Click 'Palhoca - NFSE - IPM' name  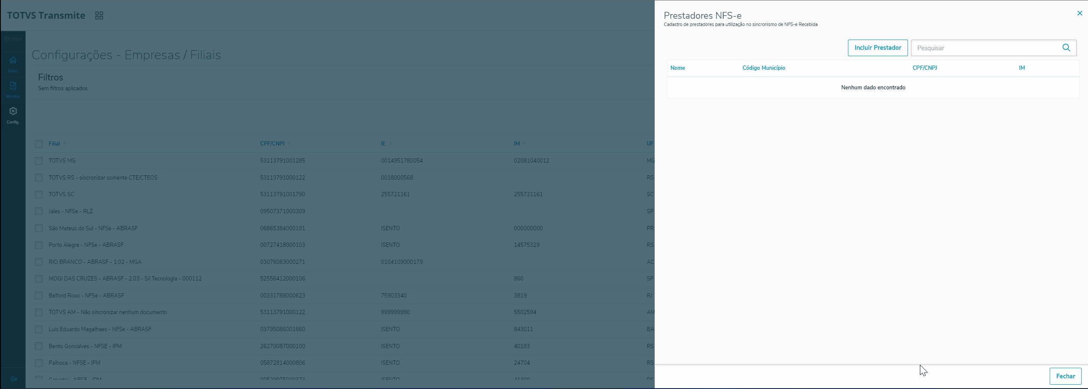tap(74, 363)
